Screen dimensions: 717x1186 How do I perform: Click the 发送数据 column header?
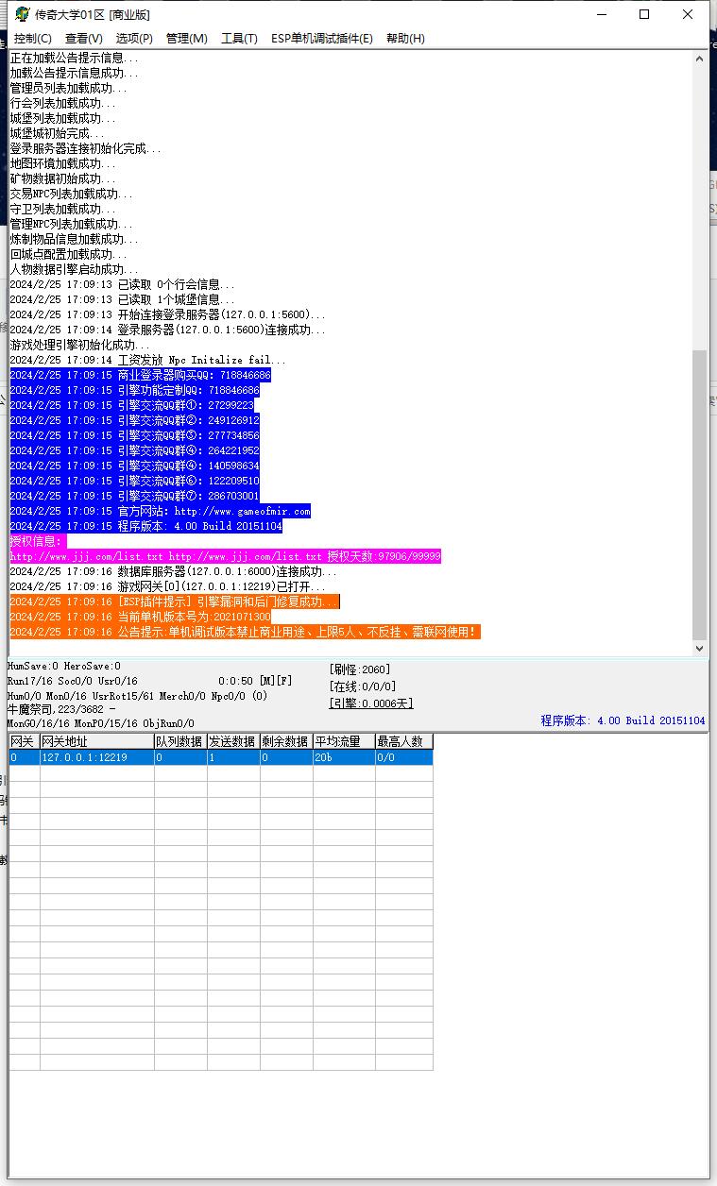(x=233, y=742)
